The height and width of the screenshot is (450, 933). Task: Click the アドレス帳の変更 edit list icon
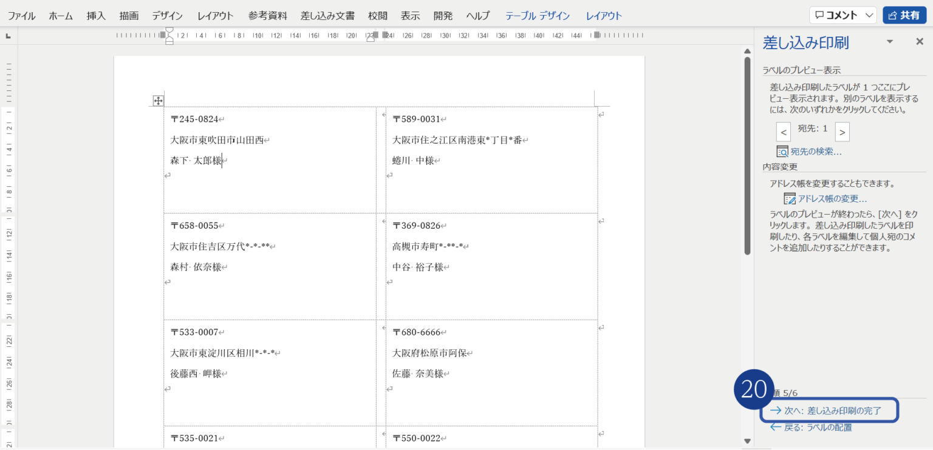point(790,199)
